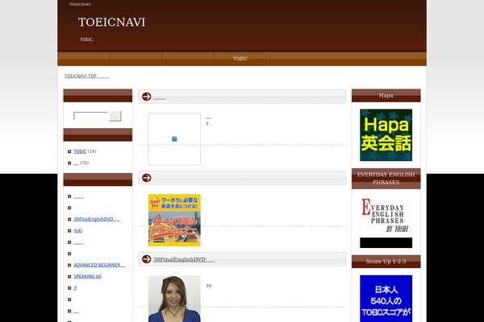Screen dimensions: 484x322
Task: Click the arrow icon above the yellow banner
Action: tap(146, 178)
